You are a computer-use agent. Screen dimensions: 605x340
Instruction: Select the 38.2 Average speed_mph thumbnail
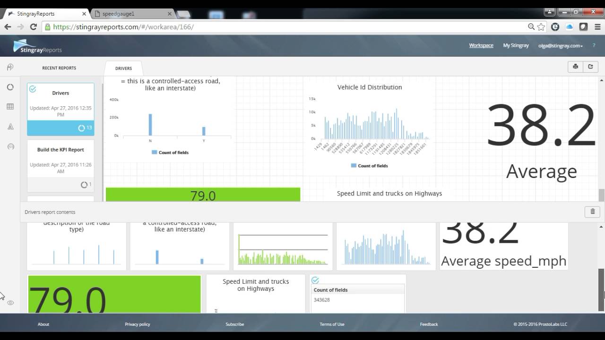[504, 246]
